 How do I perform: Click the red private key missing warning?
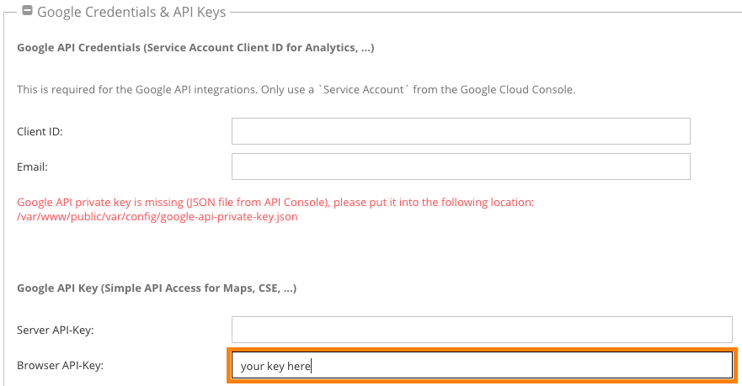(275, 209)
